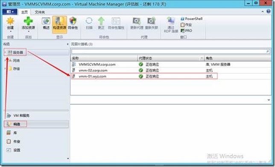Image resolution: width=275 pixels, height=167 pixels.
Task: Expand the details pane chevron
Action: (x=269, y=100)
